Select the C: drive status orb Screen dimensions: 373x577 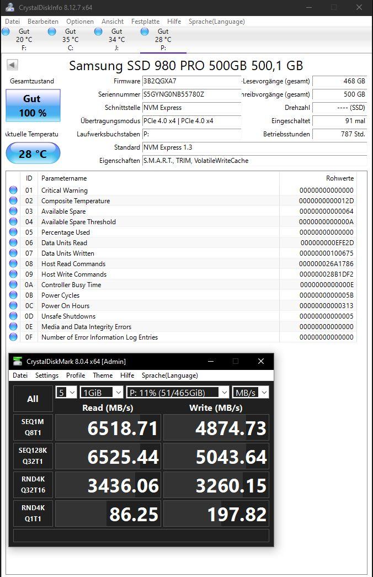click(x=52, y=31)
